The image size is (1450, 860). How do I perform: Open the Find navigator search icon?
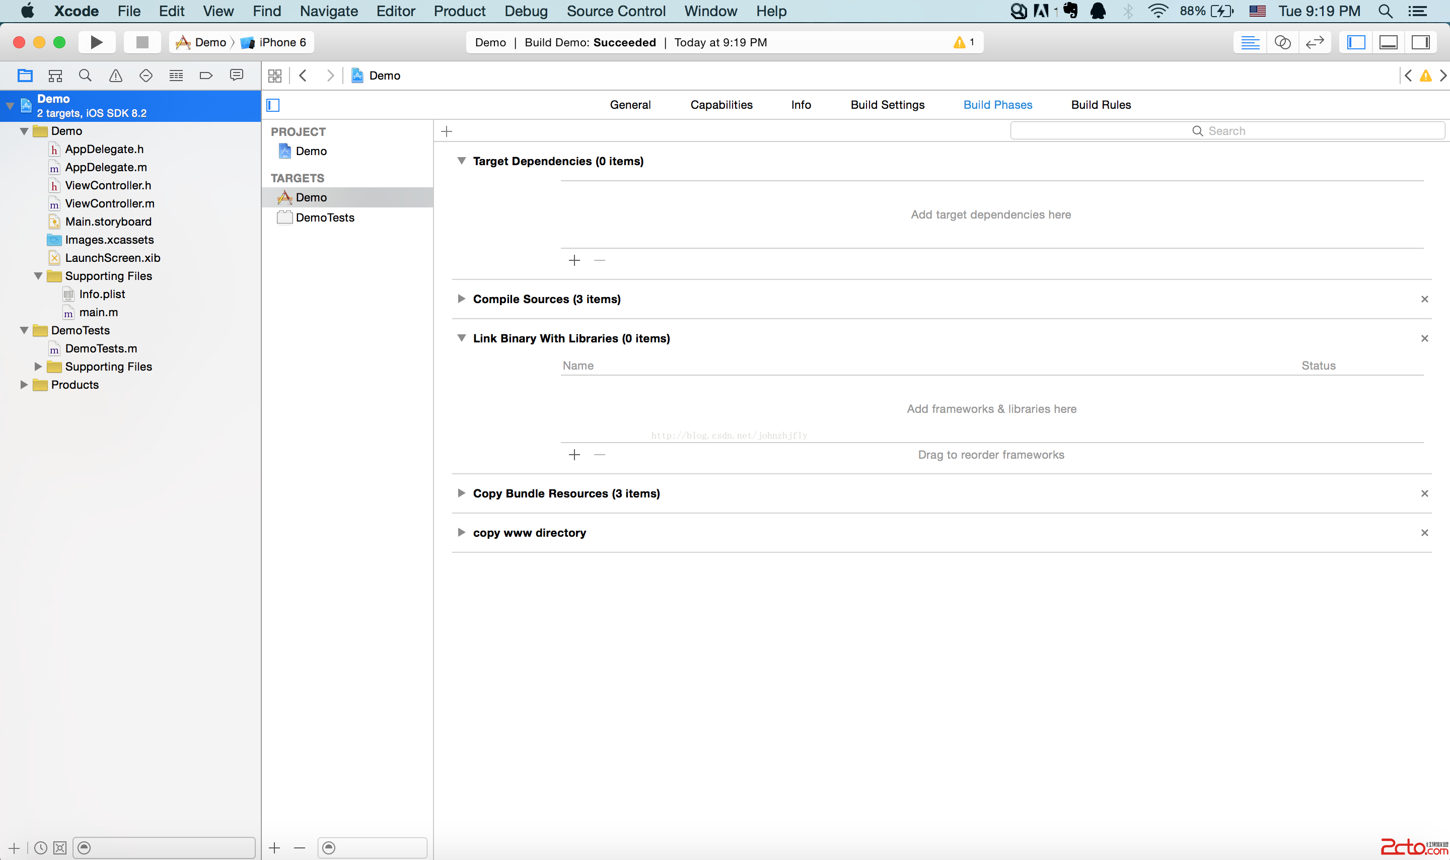85,76
